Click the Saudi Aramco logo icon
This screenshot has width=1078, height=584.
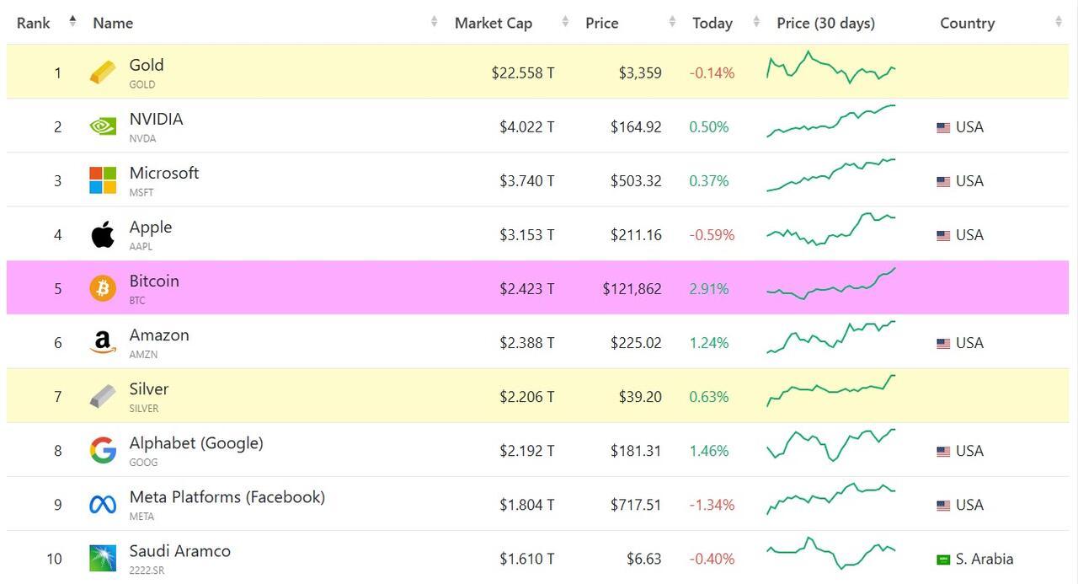coord(103,558)
